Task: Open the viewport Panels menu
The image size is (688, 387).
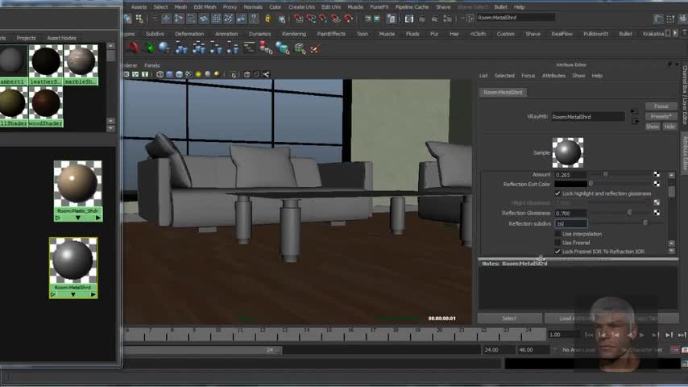Action: 151,65
